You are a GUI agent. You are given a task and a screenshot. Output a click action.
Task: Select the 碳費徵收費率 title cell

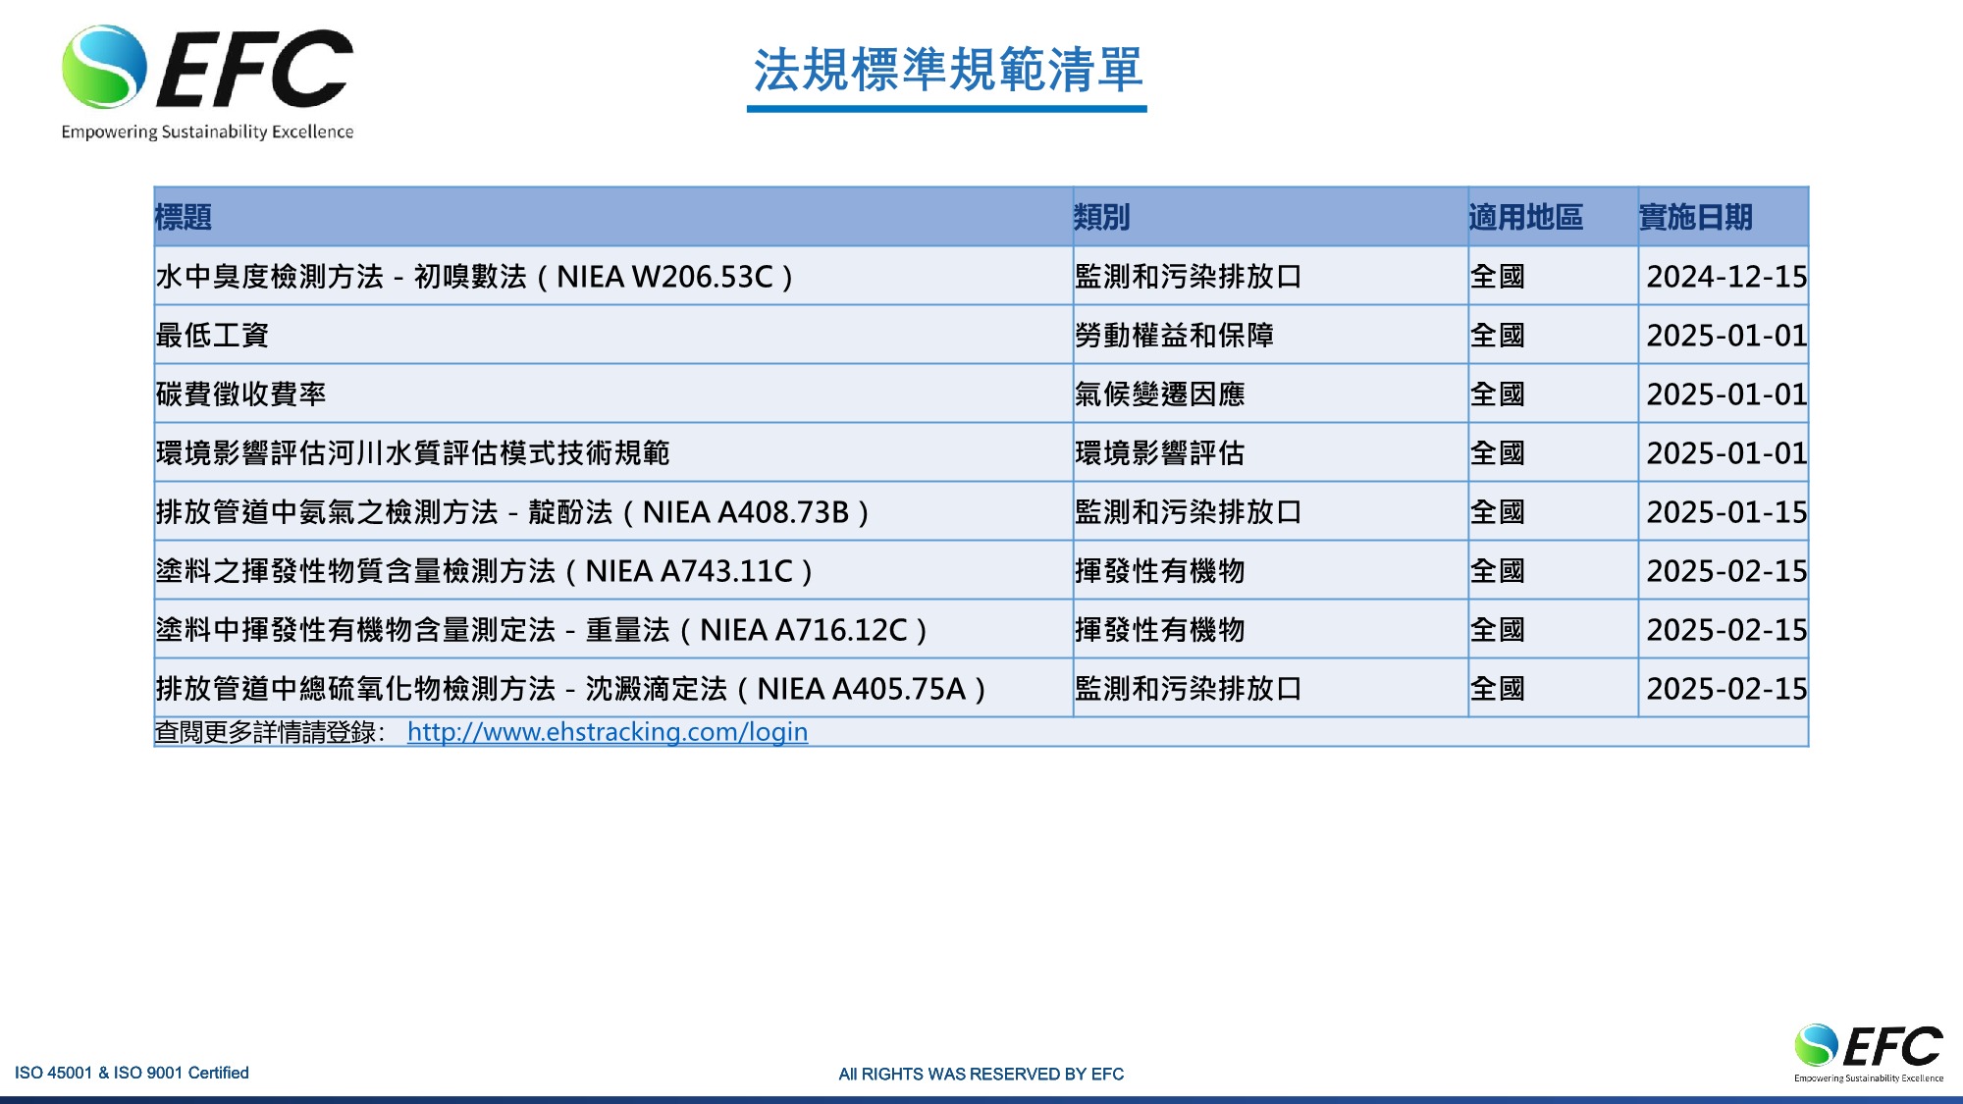(613, 394)
